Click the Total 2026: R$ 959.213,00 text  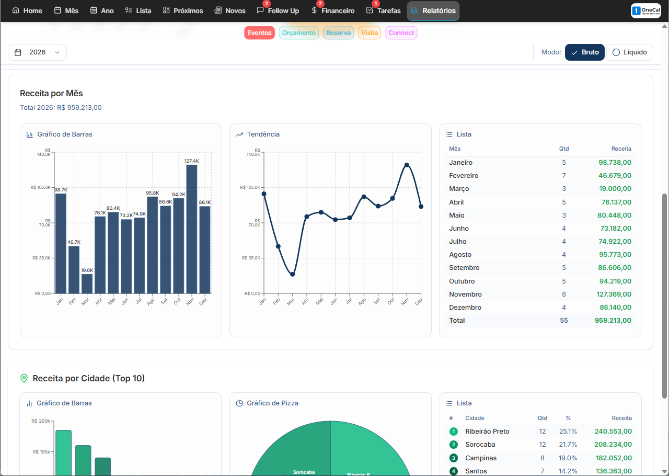[61, 108]
